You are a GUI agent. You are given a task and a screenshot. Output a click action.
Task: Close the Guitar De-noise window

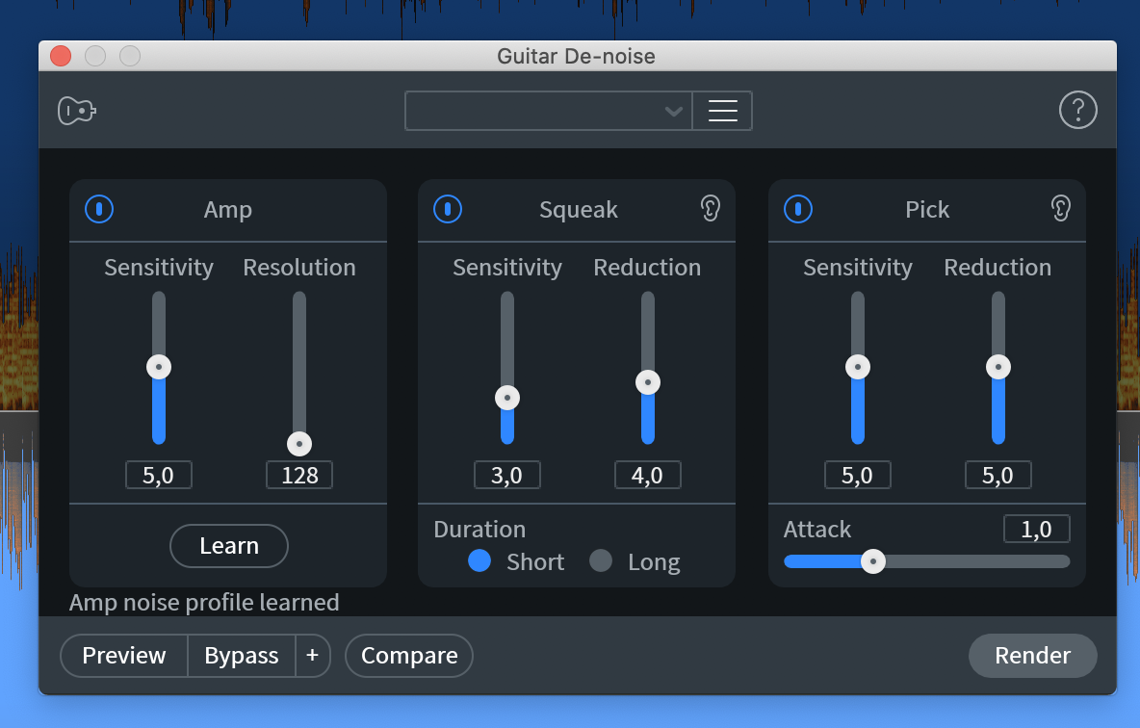[61, 56]
